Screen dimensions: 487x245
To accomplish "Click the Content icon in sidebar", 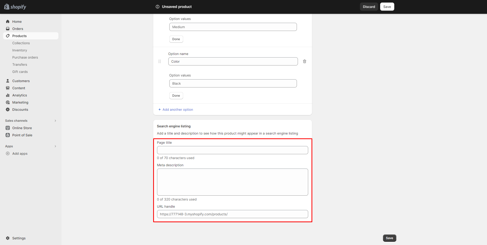I will pos(8,88).
